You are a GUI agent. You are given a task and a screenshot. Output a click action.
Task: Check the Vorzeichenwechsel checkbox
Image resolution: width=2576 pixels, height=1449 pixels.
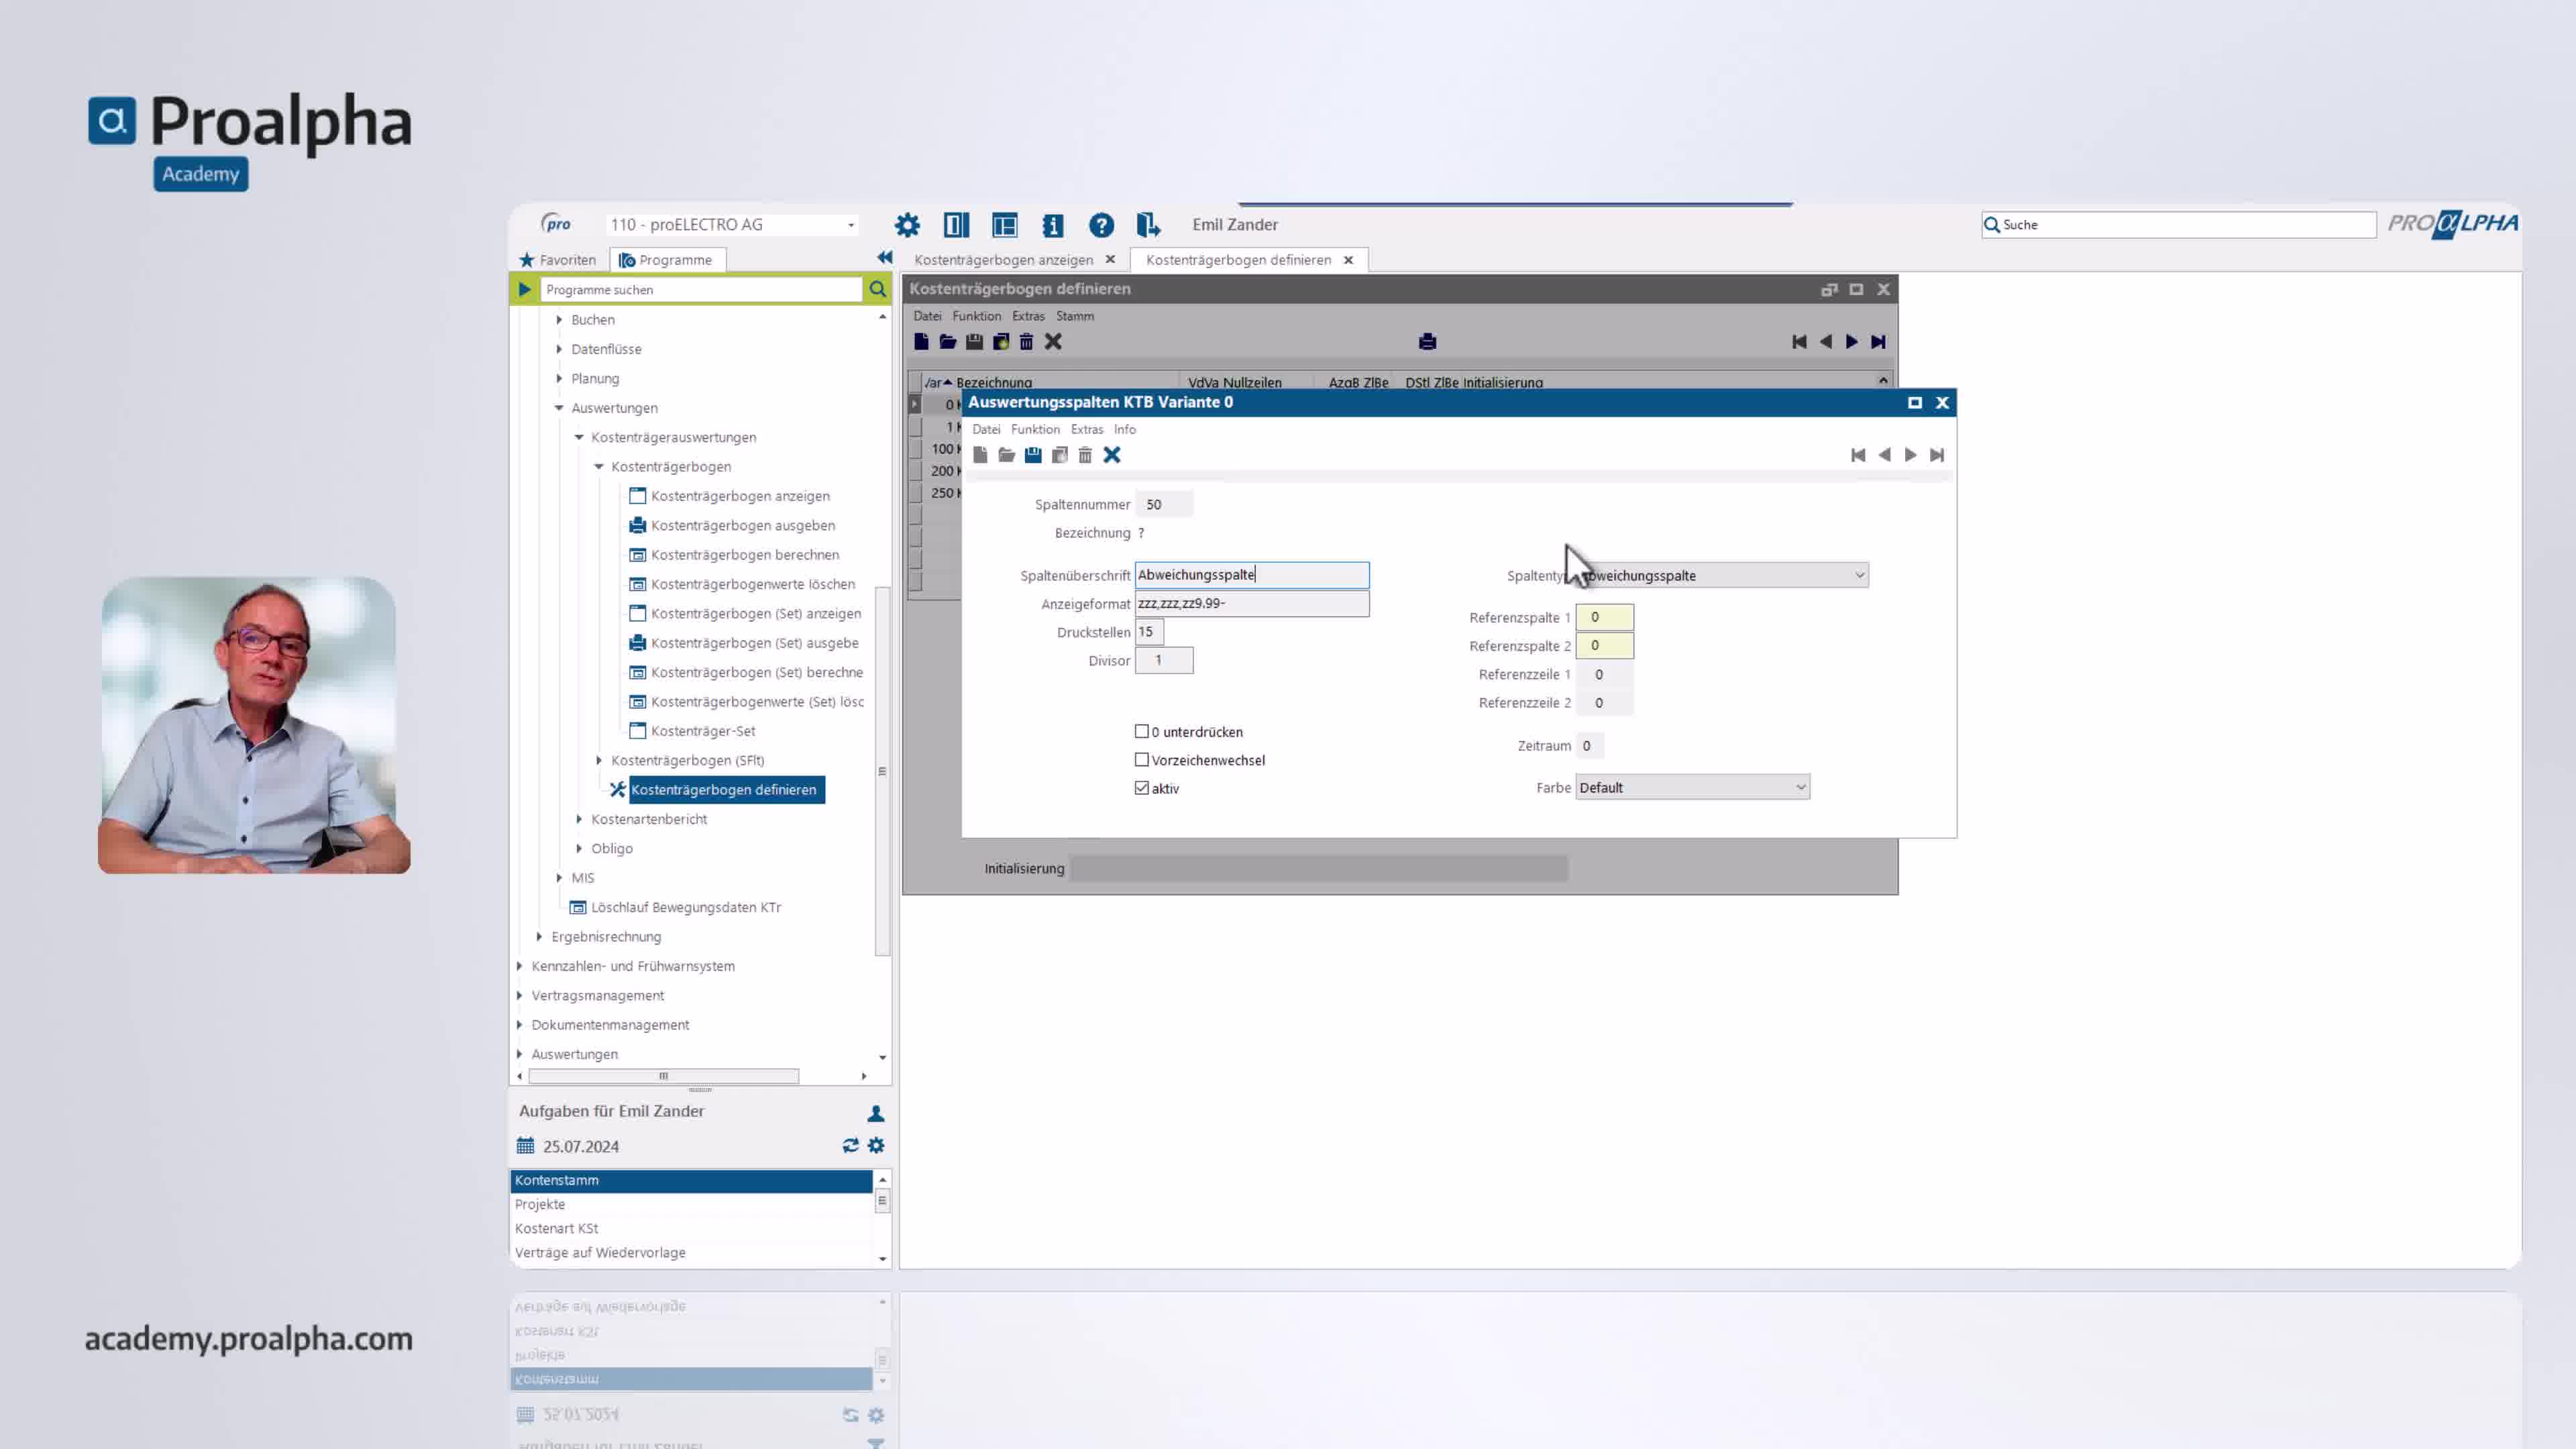tap(1142, 760)
